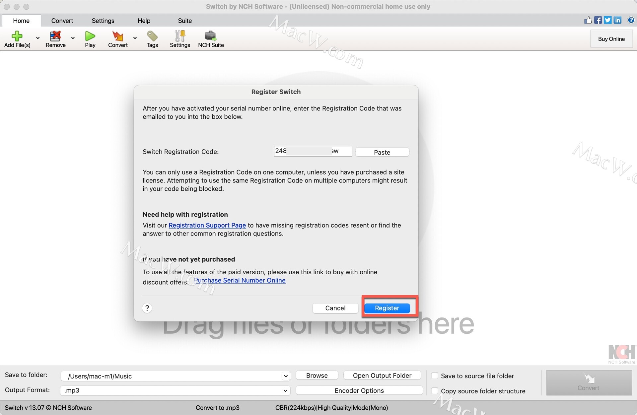Image resolution: width=637 pixels, height=415 pixels.
Task: Click the Add File(s) green plus icon
Action: [x=17, y=36]
